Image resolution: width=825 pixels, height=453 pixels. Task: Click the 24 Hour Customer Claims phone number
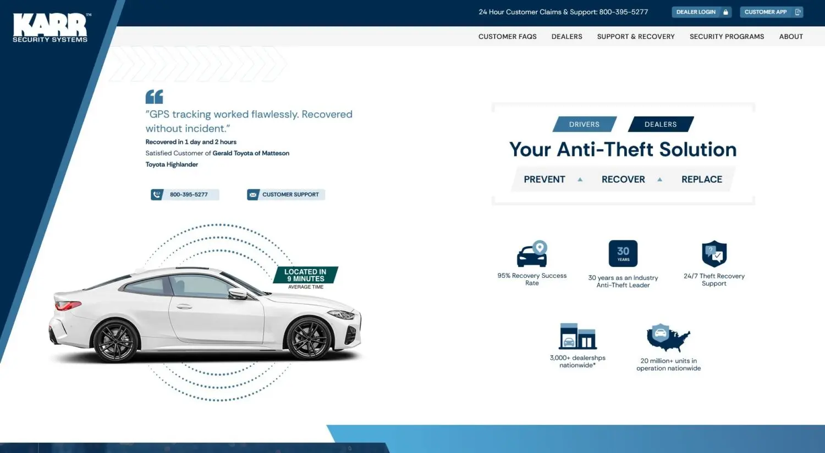tap(624, 12)
